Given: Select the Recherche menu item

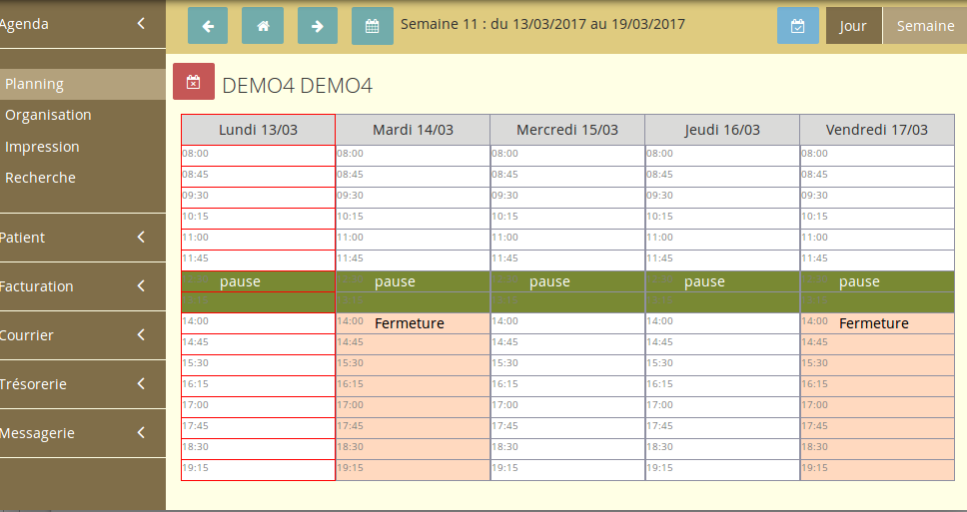Looking at the screenshot, I should pyautogui.click(x=40, y=178).
